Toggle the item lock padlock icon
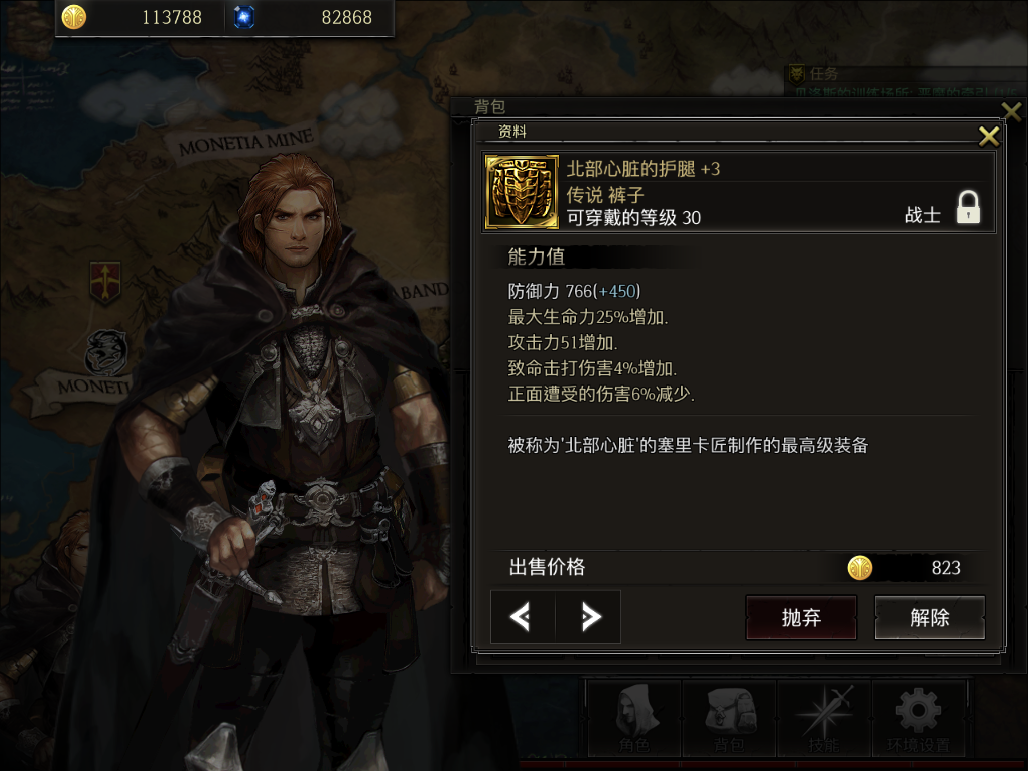Image resolution: width=1028 pixels, height=771 pixels. click(968, 207)
